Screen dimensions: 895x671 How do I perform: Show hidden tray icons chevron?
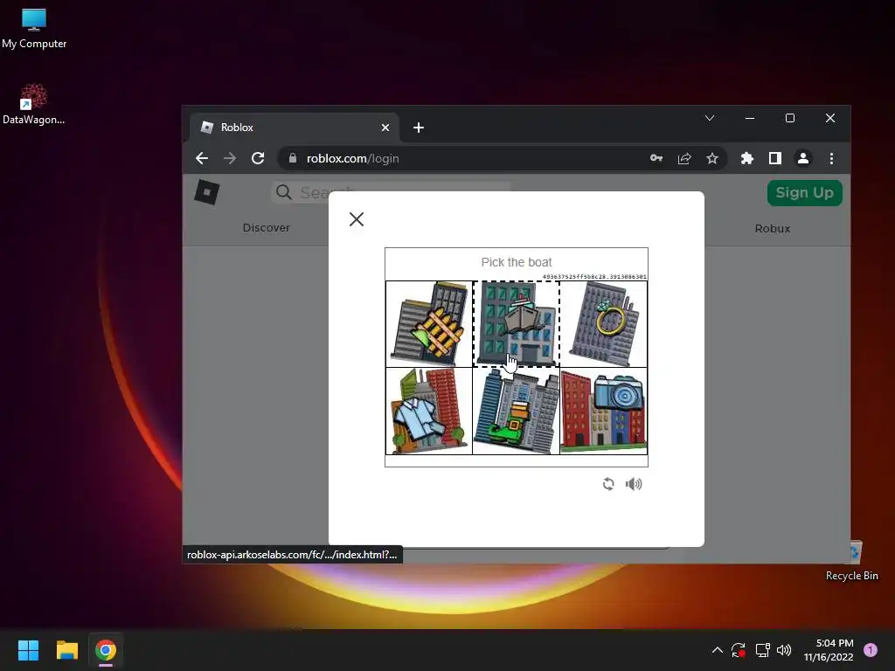click(718, 650)
